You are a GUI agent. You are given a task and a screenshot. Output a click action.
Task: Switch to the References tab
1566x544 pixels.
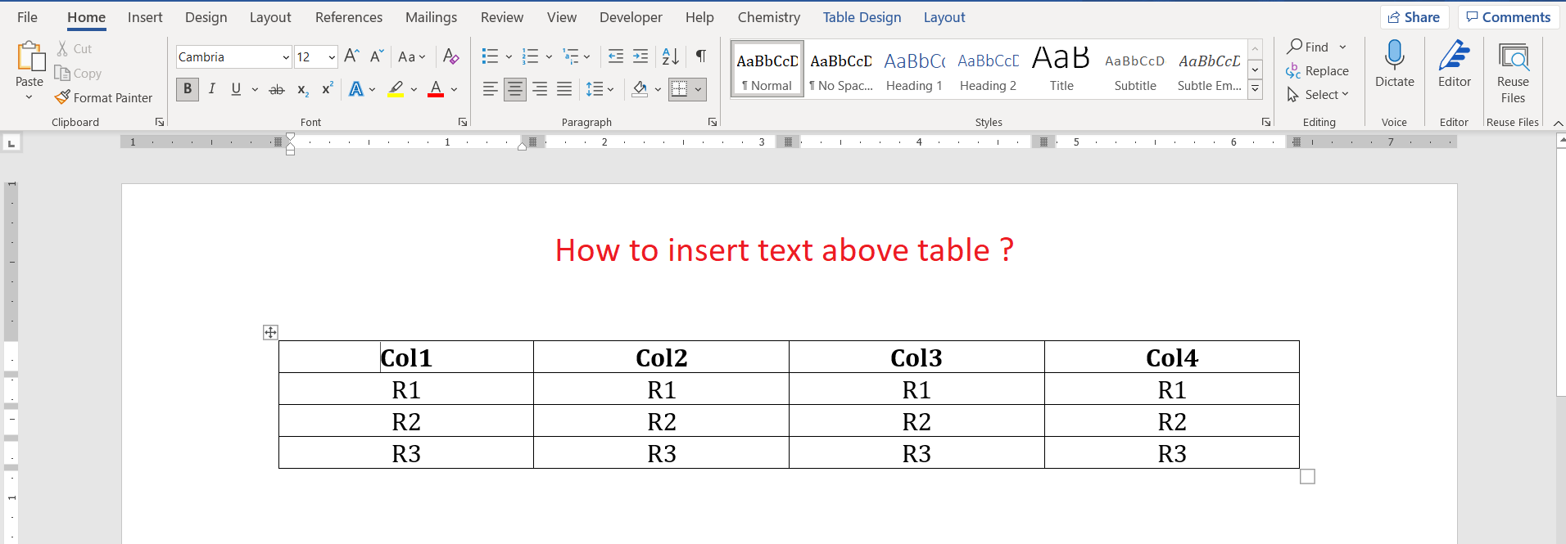(348, 17)
